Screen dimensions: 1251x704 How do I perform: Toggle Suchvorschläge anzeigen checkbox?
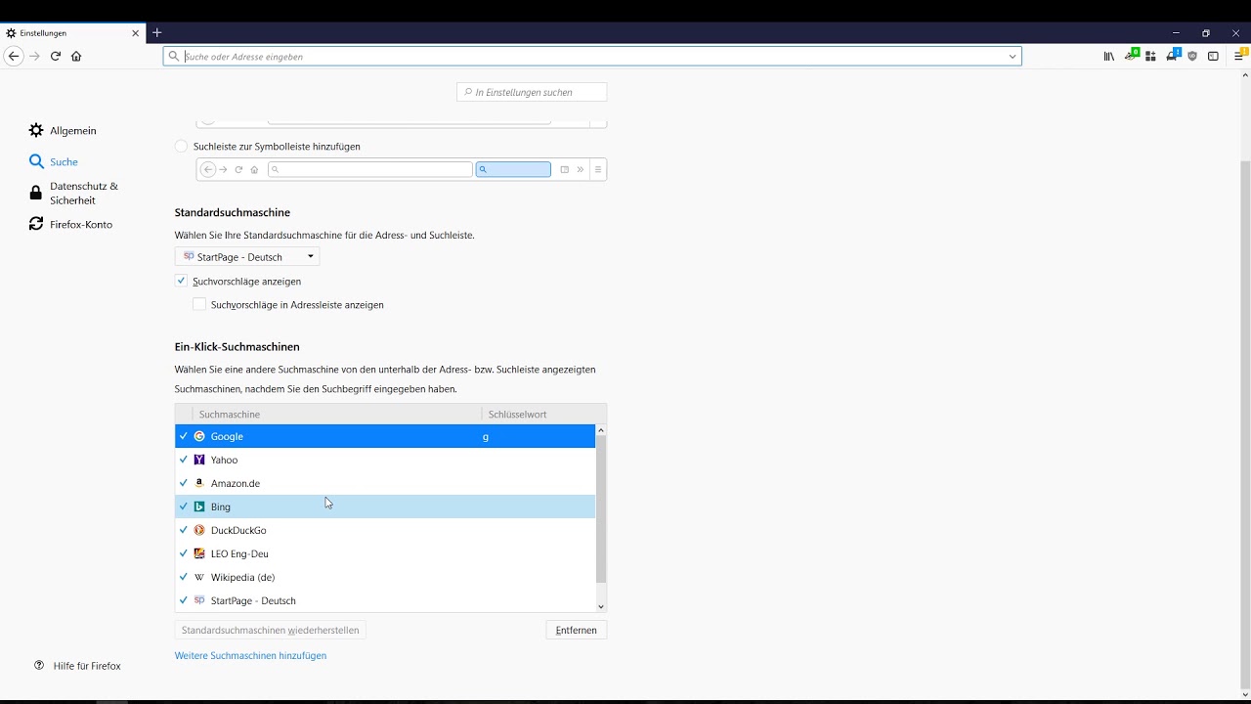pos(181,281)
